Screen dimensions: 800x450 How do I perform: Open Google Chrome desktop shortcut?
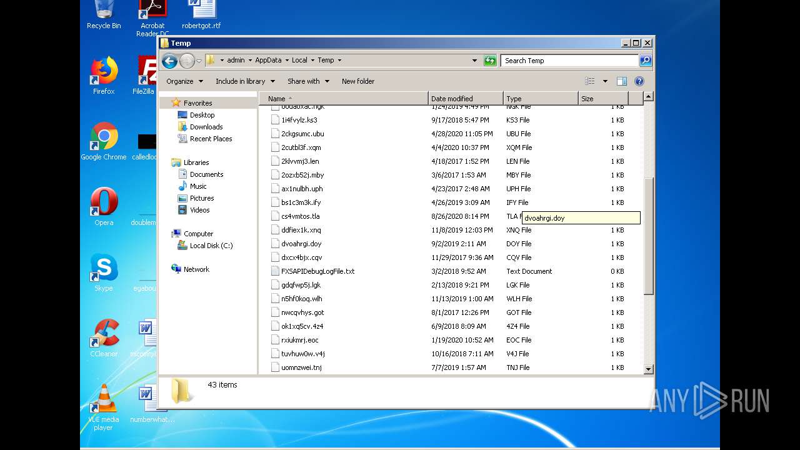(x=104, y=141)
